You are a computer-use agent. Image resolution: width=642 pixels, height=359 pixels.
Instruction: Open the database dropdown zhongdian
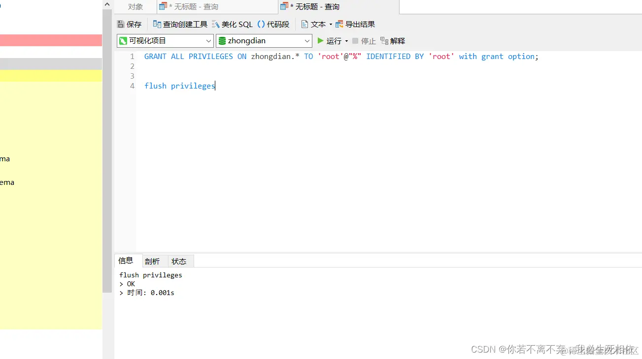click(264, 41)
